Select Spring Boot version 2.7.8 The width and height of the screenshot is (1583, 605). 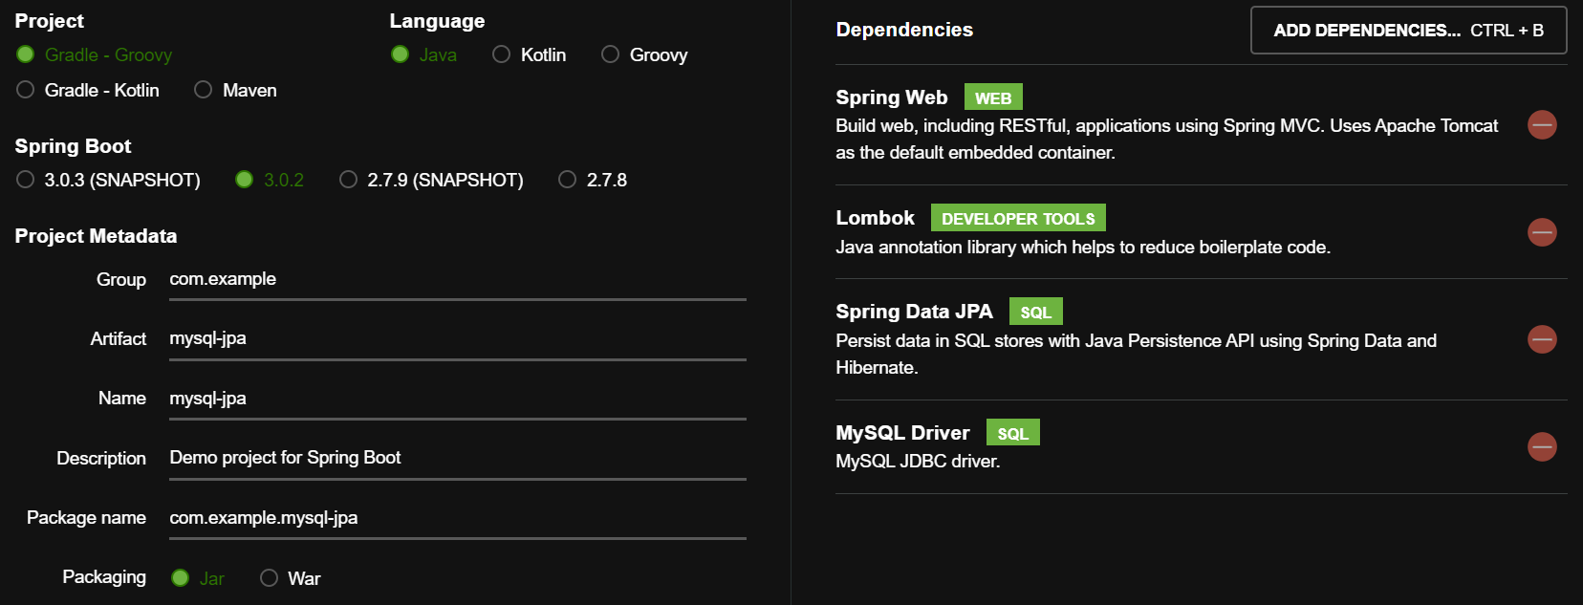[594, 180]
